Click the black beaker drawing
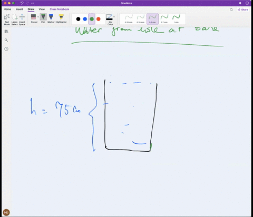 pyautogui.click(x=131, y=115)
